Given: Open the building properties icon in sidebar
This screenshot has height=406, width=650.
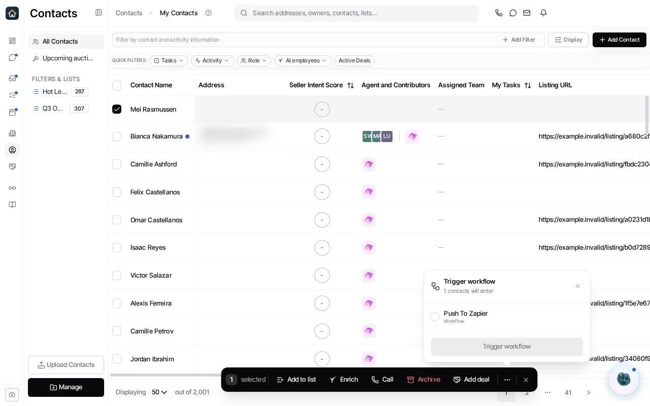Looking at the screenshot, I should tap(12, 133).
